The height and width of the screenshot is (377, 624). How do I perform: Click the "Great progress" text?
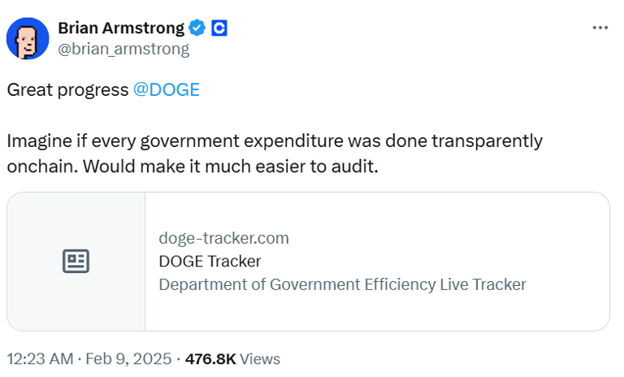click(x=67, y=89)
